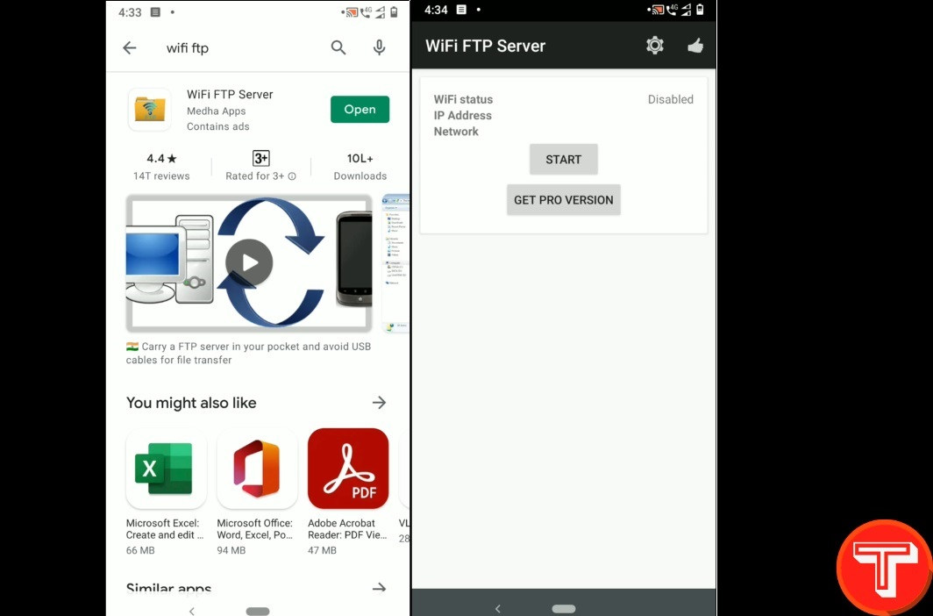Tap the home pill in FTP app window
The width and height of the screenshot is (933, 616).
[x=564, y=608]
